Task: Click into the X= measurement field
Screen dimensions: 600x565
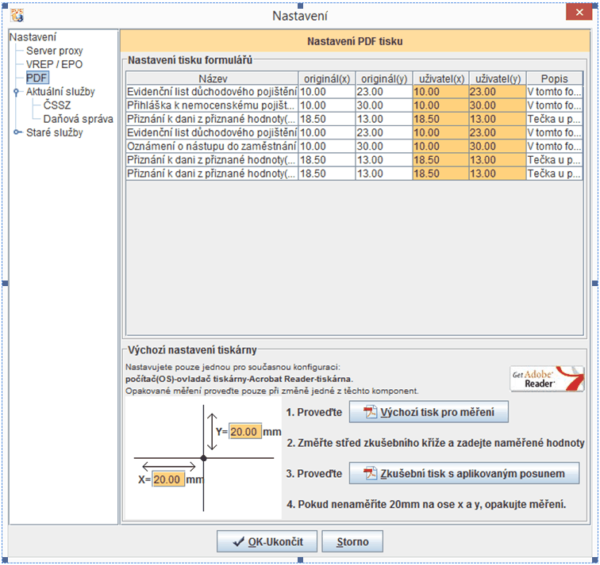Action: [168, 480]
